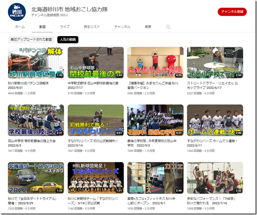Open the ホーム2連戦 video thumbnail
Screen dimensions: 257x215
(x=215, y=120)
